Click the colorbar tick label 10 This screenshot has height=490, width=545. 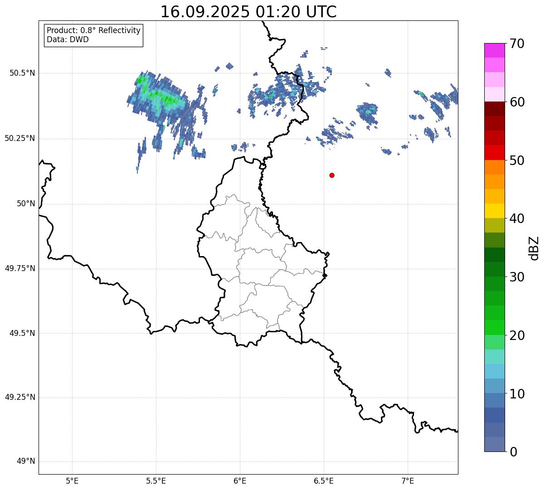(517, 394)
